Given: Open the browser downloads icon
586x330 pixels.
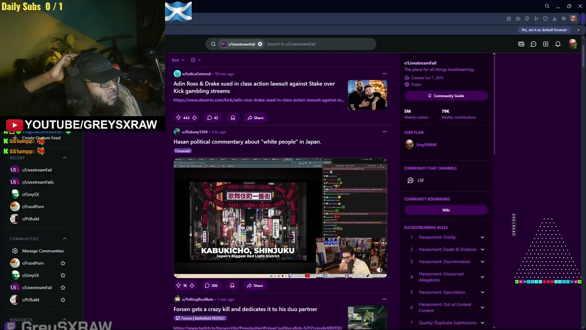Looking at the screenshot, I should [554, 19].
